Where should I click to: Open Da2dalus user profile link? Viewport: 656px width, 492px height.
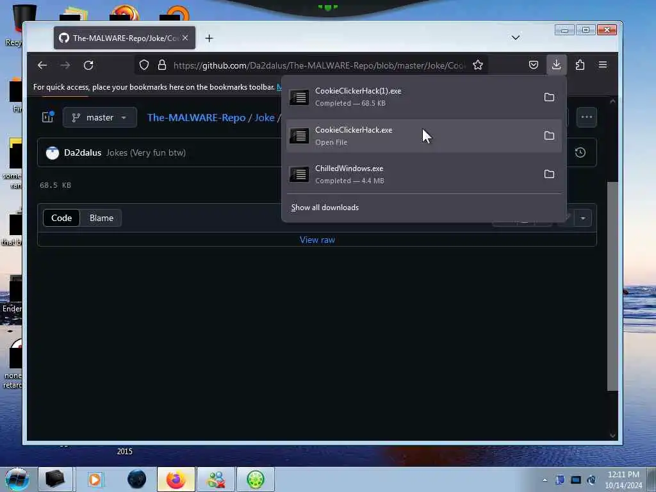coord(83,152)
